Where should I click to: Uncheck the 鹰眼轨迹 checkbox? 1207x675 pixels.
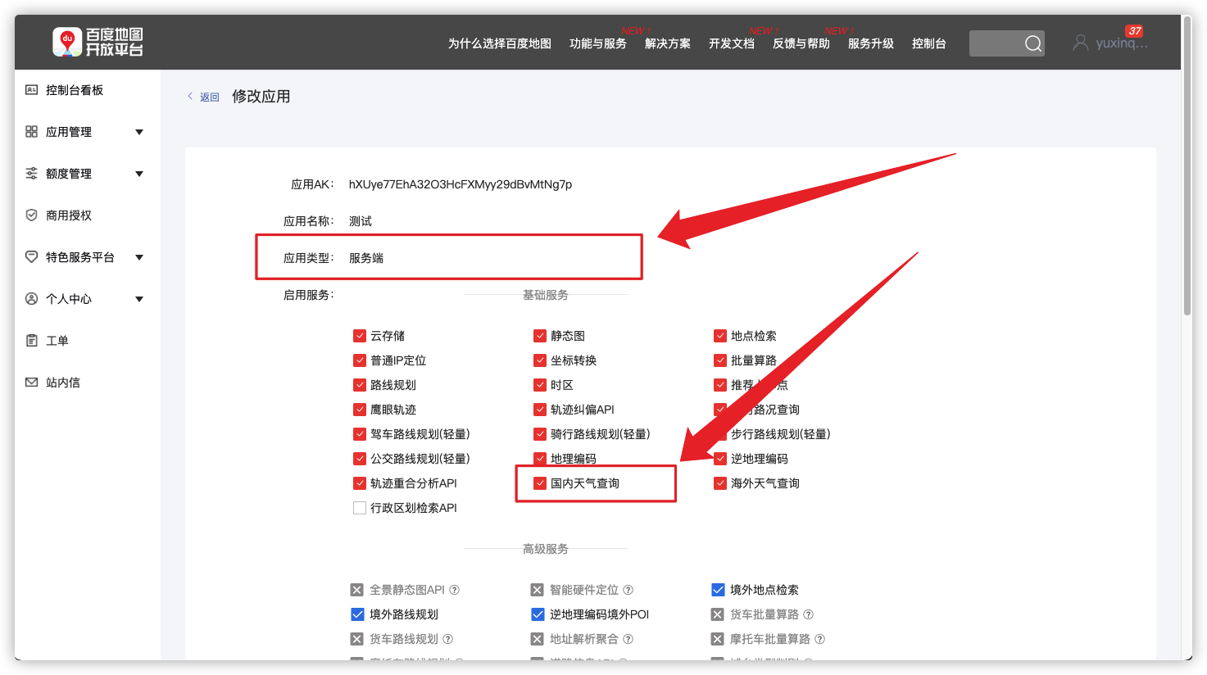point(359,410)
